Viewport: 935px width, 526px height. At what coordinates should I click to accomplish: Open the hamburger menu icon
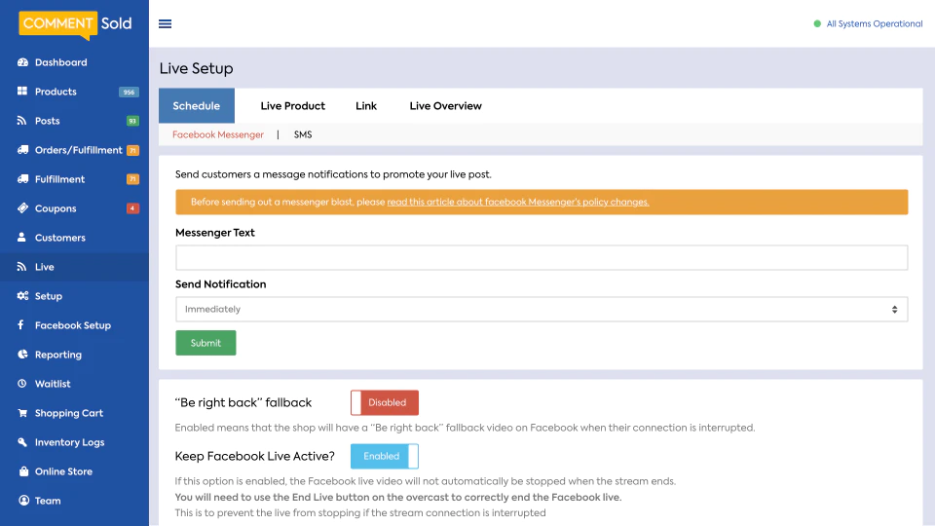[x=166, y=23]
